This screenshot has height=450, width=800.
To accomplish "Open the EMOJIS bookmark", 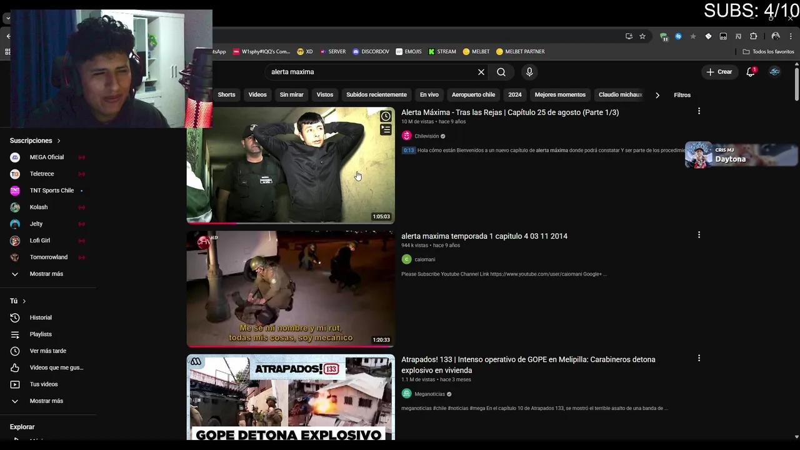I will click(x=409, y=52).
